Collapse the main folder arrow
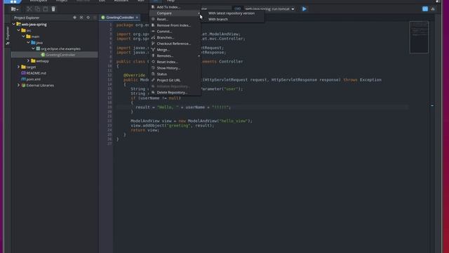The image size is (449, 253). [x=23, y=37]
